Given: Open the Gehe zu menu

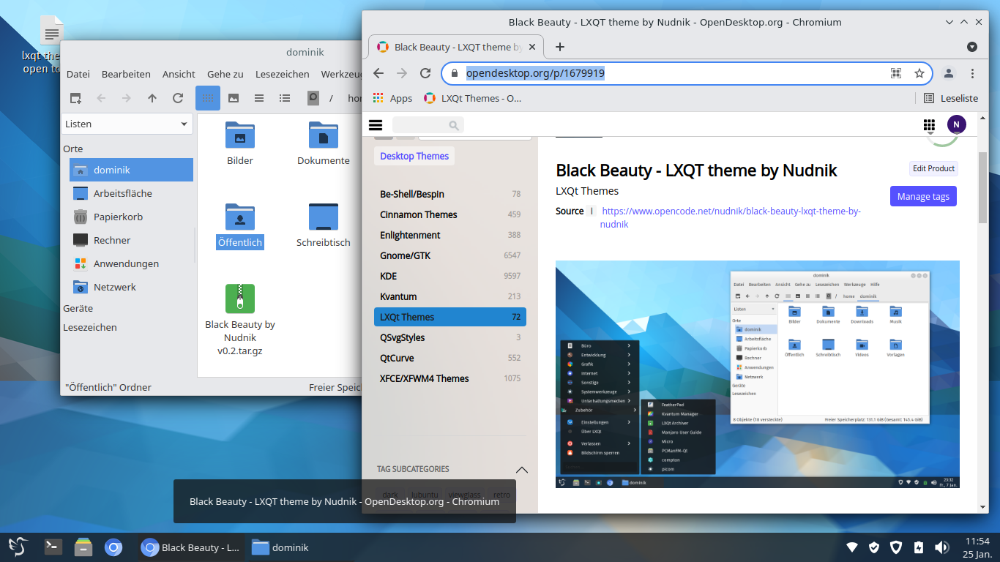Looking at the screenshot, I should pyautogui.click(x=225, y=74).
